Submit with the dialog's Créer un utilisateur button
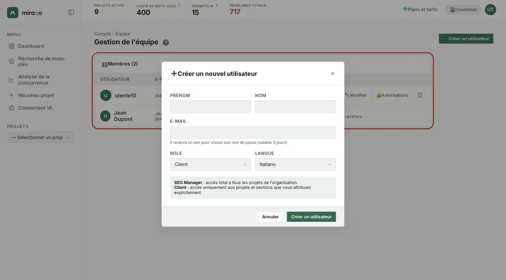Screen dimensions: 506x280 pos(311,217)
